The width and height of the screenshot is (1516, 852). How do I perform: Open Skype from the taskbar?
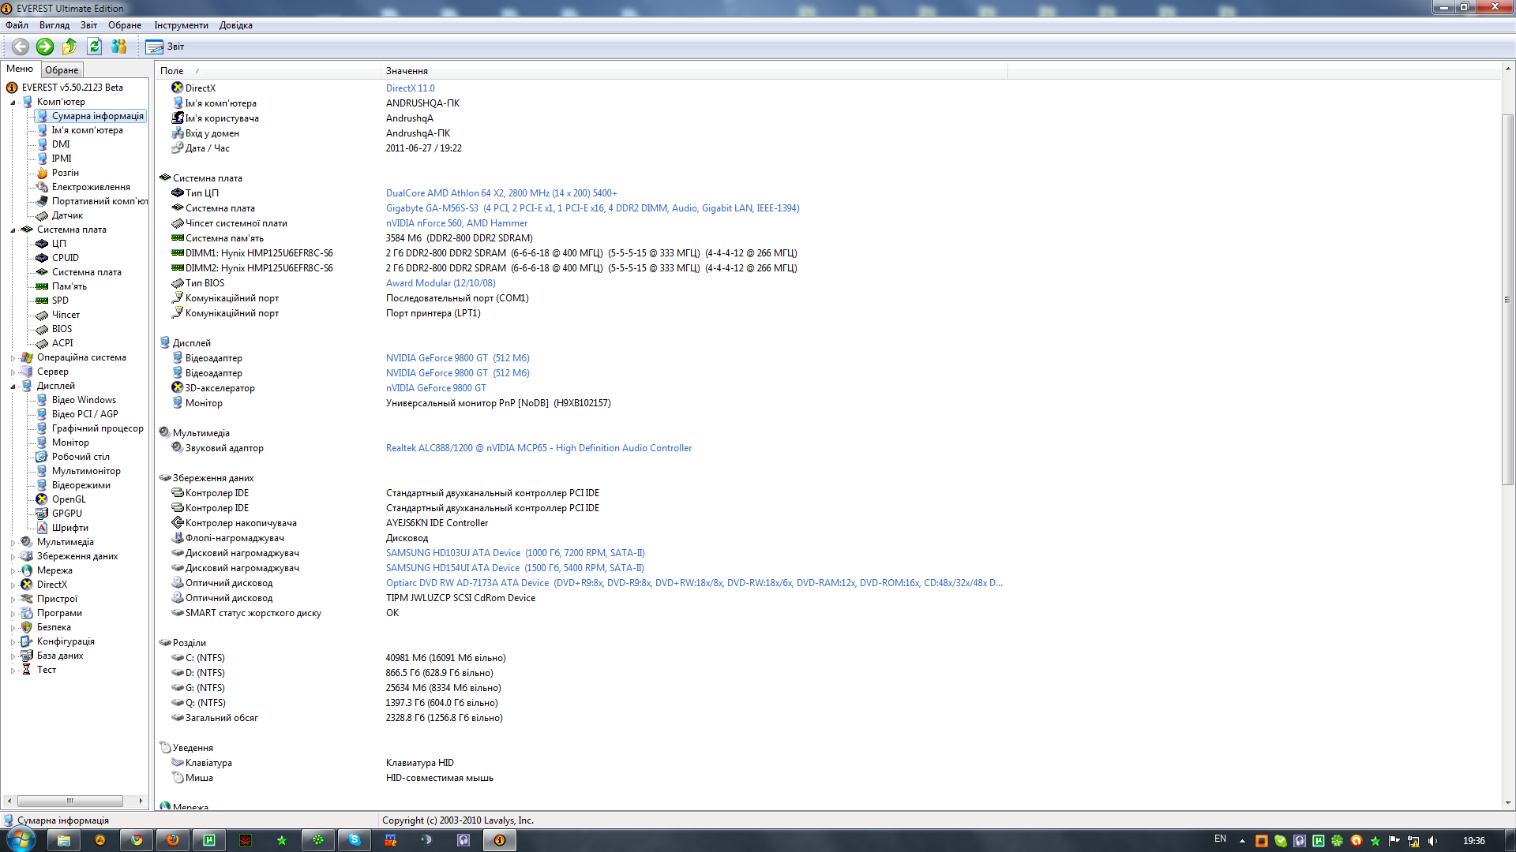point(355,840)
